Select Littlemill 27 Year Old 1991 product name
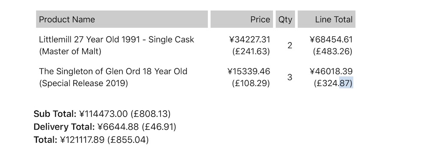Viewport: 439px width, 154px height. (117, 39)
